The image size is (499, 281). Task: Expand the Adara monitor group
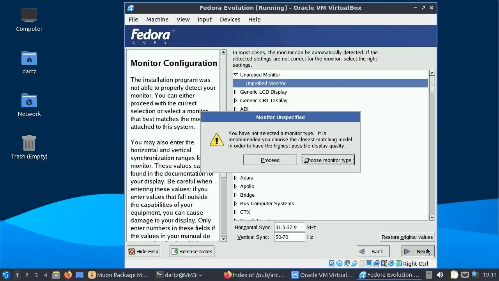235,178
